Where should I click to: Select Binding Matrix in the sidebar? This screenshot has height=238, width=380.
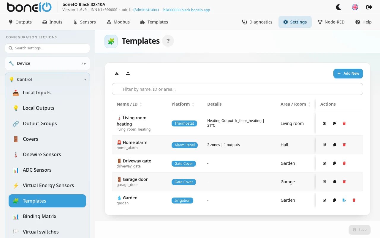[x=47, y=216]
